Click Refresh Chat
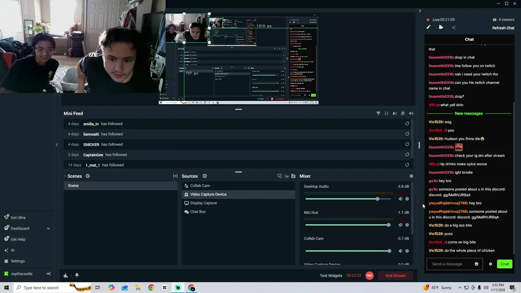The image size is (521, 293). (503, 28)
